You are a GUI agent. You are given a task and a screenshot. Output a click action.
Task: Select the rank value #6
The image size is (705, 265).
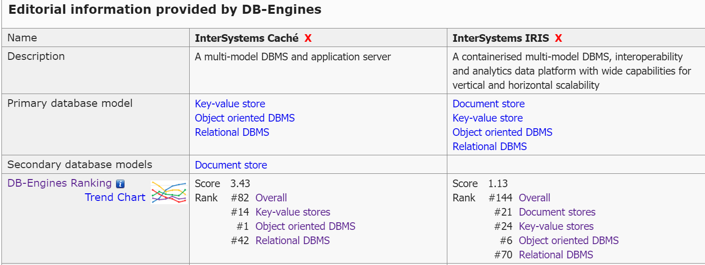(x=506, y=241)
